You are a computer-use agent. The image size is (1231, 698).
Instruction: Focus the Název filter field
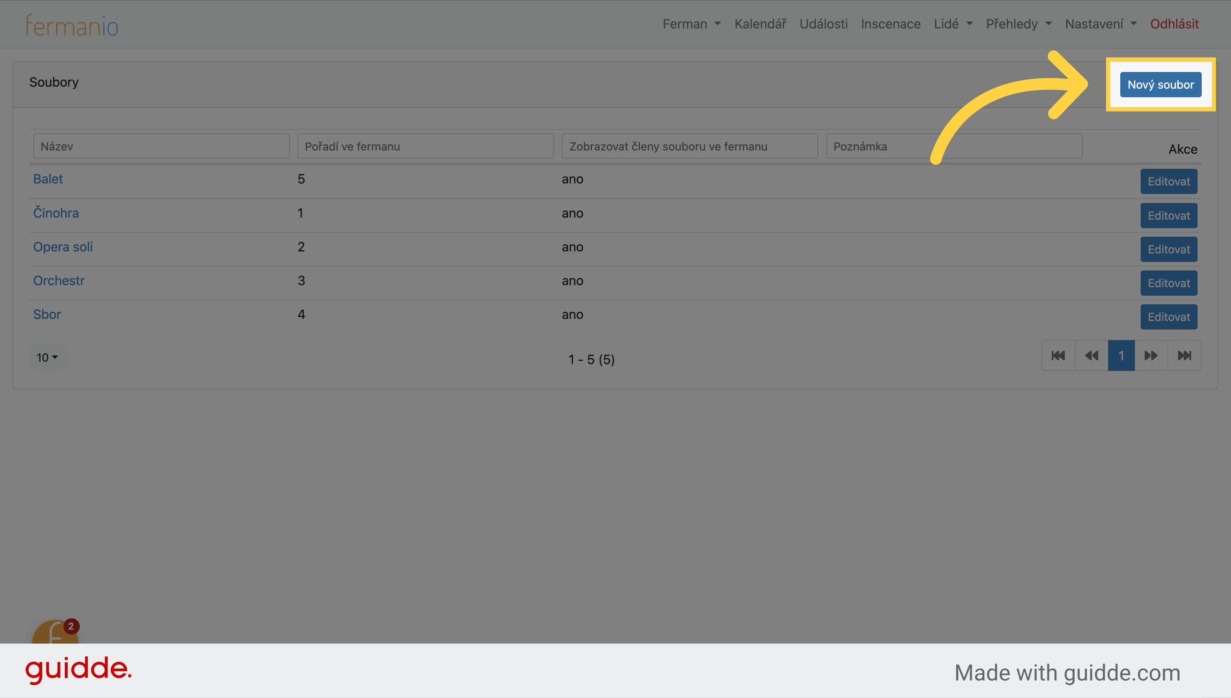[x=161, y=146]
